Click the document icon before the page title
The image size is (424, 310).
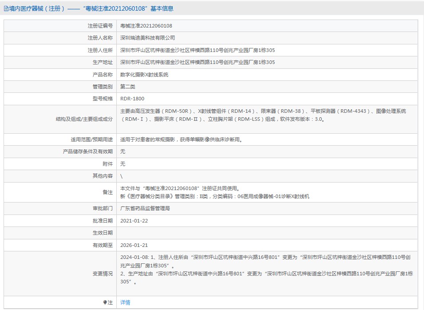6,8
